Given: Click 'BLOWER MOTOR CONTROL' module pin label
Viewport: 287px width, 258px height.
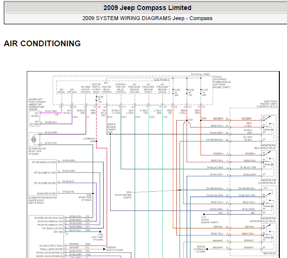Looking at the screenshot, I should point(85,89).
